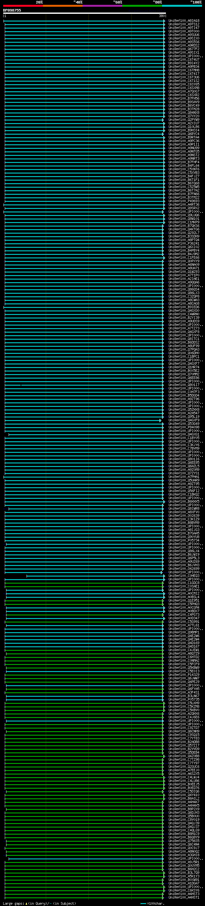Screen dimensions: 205x906
Task: Open hit UniRef100_C8V019
Action: [x=184, y=819]
